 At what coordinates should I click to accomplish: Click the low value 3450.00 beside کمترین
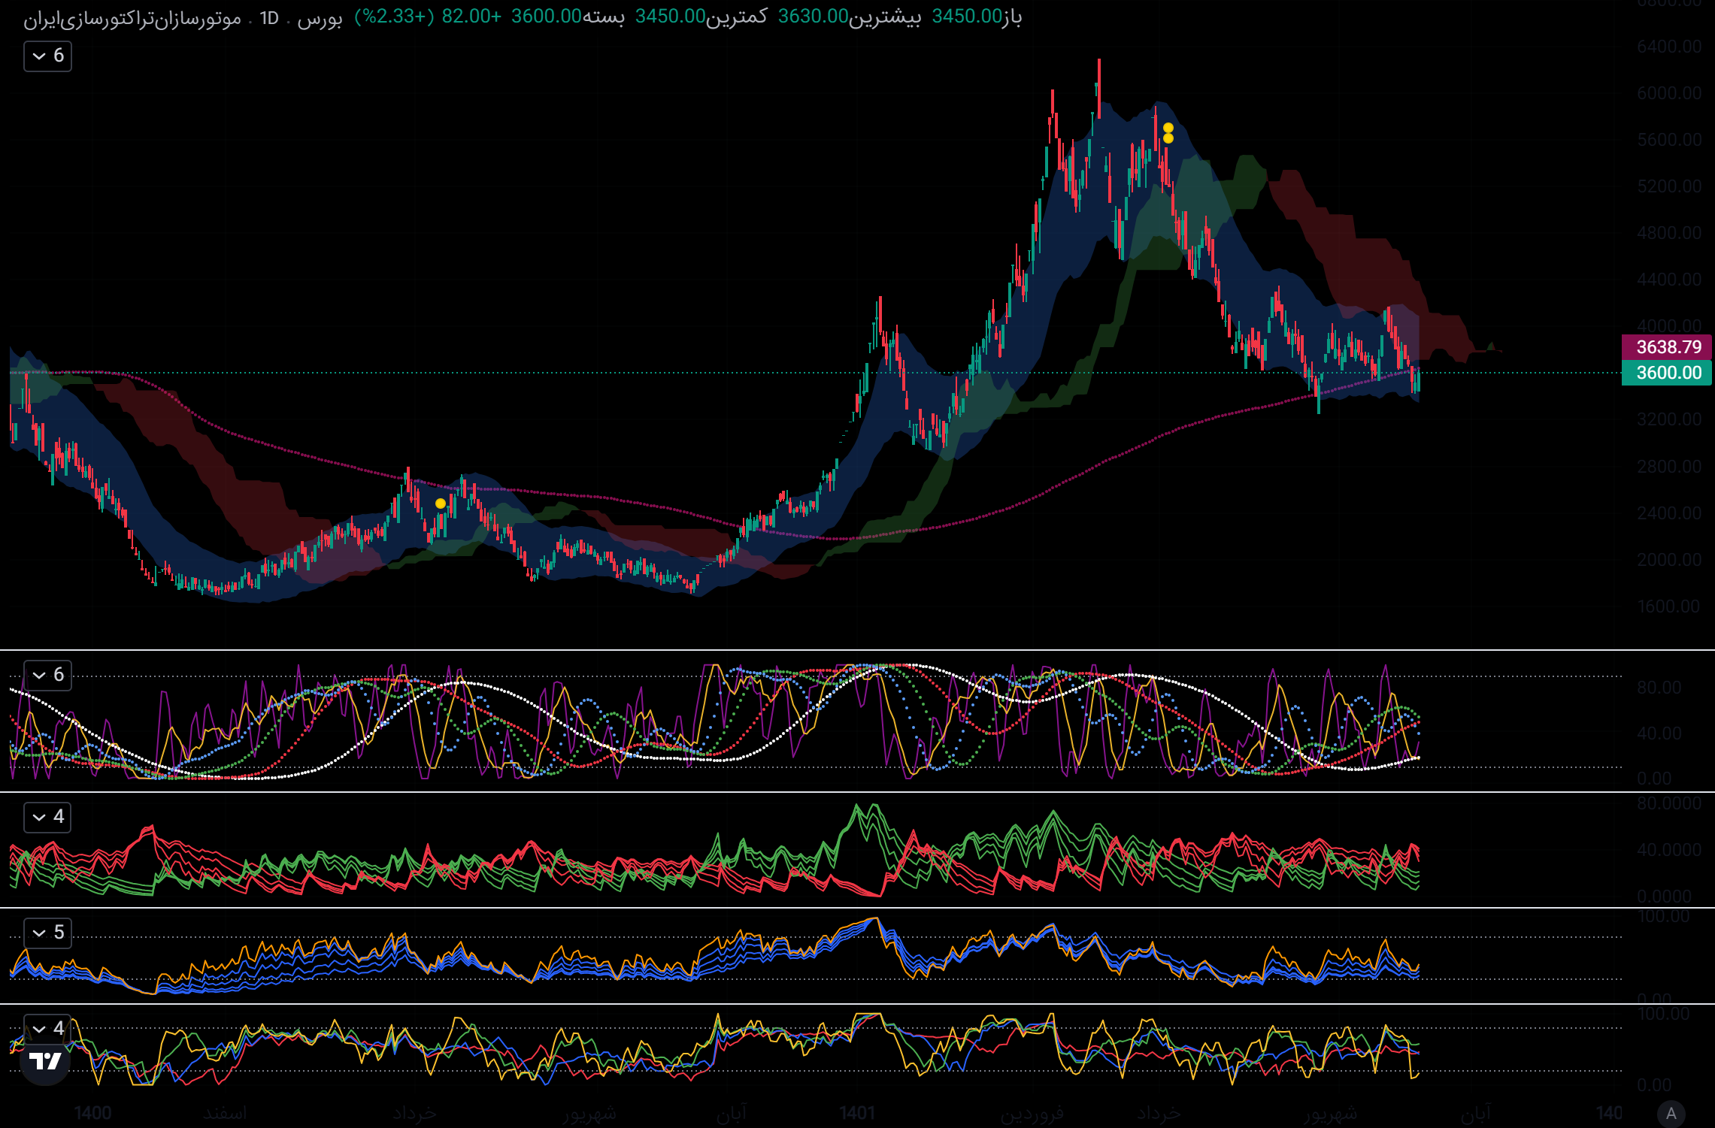pos(670,17)
